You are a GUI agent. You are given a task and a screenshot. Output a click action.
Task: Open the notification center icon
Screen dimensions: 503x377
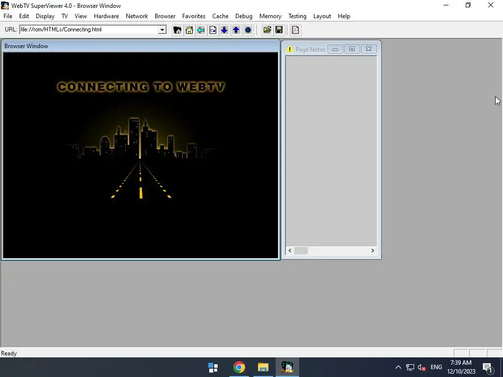tap(487, 367)
